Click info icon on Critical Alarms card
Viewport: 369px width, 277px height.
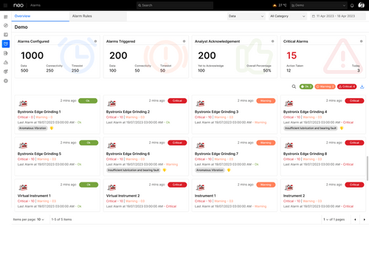(361, 41)
